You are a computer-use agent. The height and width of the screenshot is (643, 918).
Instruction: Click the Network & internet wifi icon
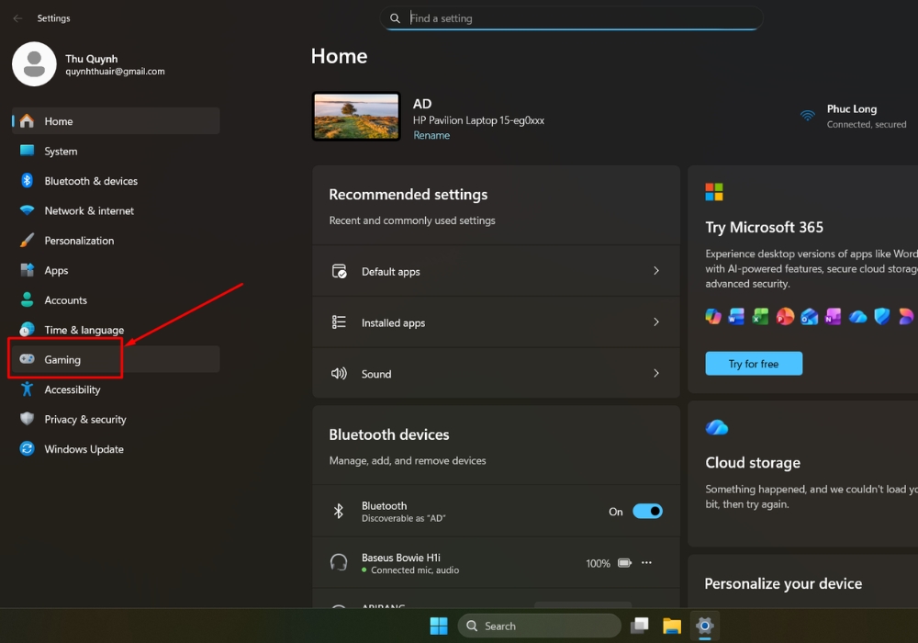coord(27,209)
